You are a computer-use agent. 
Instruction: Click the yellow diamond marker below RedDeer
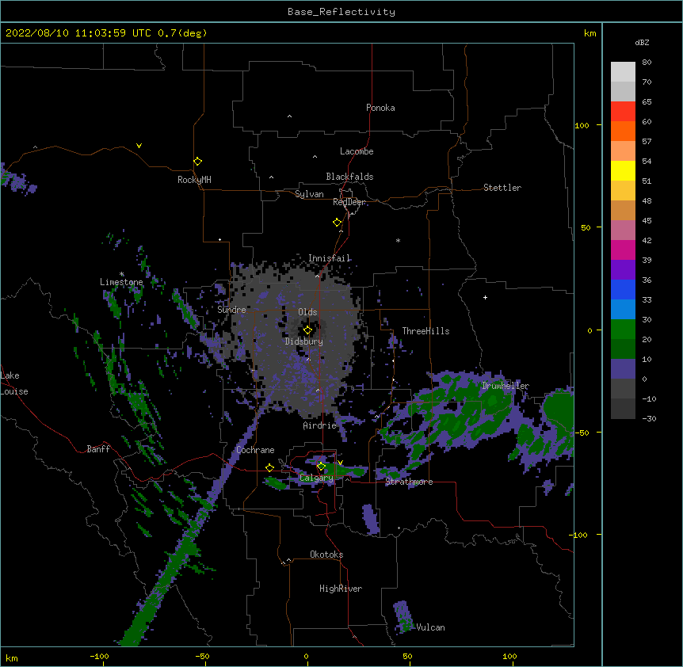[338, 223]
